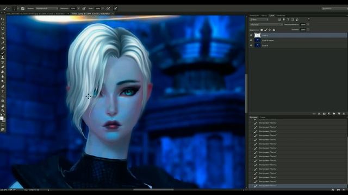
Task: Change the screen mode from toolbox
Action: pyautogui.click(x=3, y=130)
